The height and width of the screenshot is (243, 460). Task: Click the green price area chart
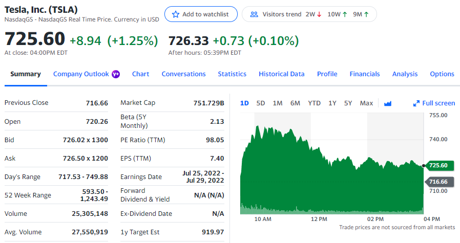tap(331, 170)
